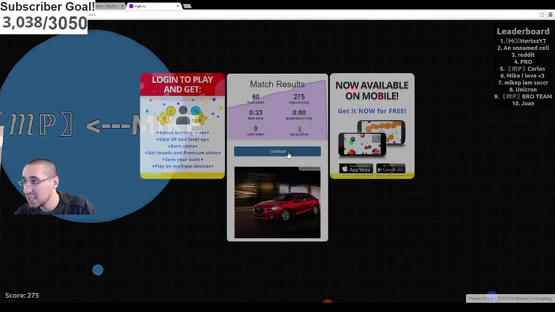Switch to the YouTube tab
The width and height of the screenshot is (555, 312).
[x=107, y=6]
